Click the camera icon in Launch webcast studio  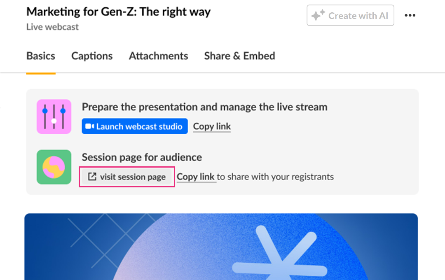[90, 126]
